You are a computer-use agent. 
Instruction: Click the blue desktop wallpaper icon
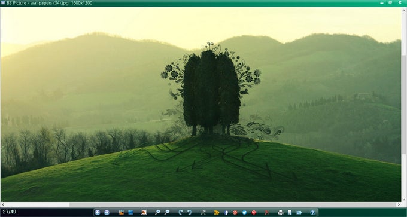131,212
